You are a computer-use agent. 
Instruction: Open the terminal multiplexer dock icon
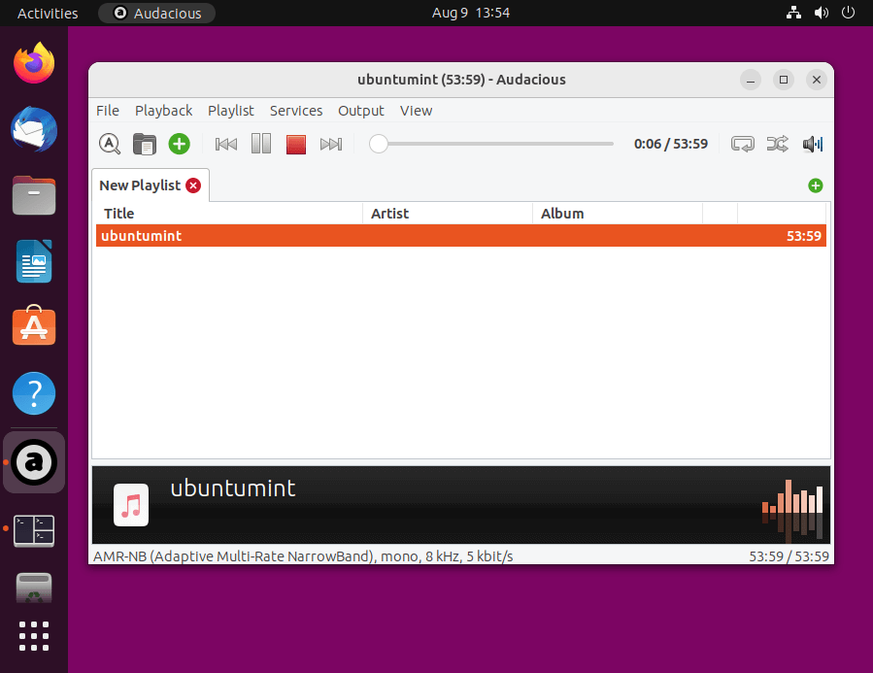click(x=34, y=530)
